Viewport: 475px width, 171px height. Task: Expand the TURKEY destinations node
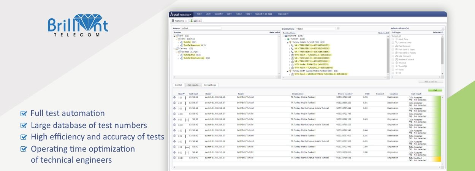coord(286,39)
